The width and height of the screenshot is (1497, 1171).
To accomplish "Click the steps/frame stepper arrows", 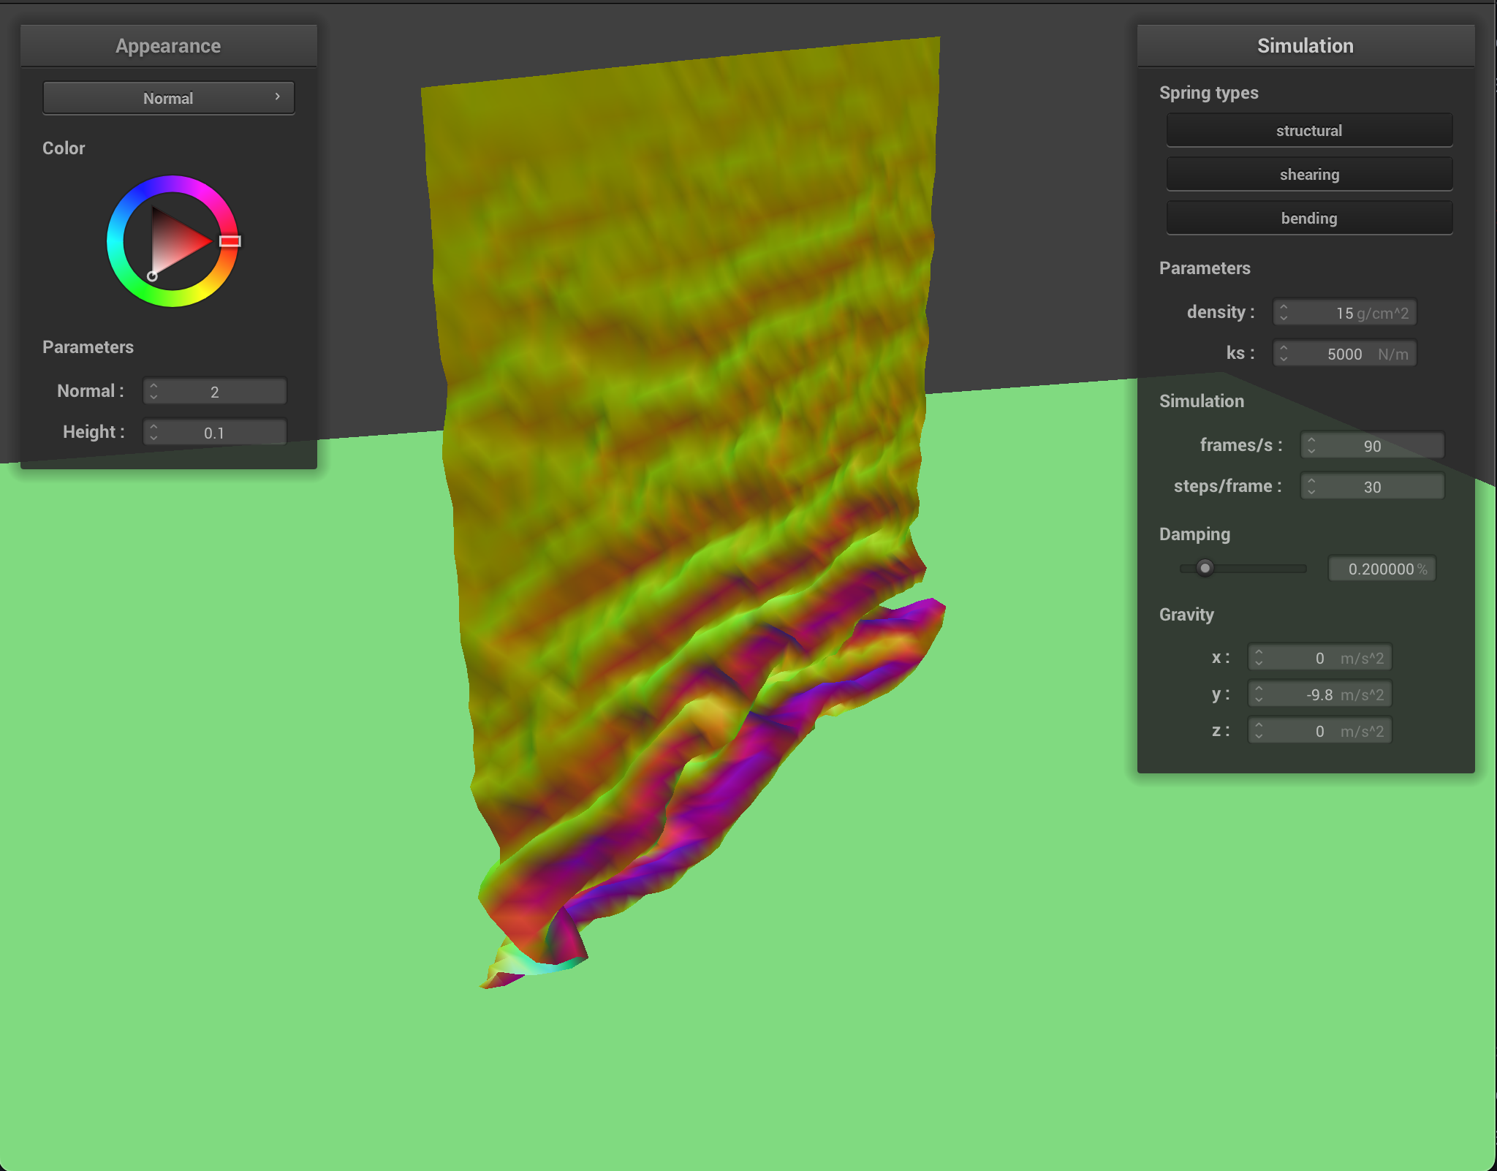I will 1311,486.
